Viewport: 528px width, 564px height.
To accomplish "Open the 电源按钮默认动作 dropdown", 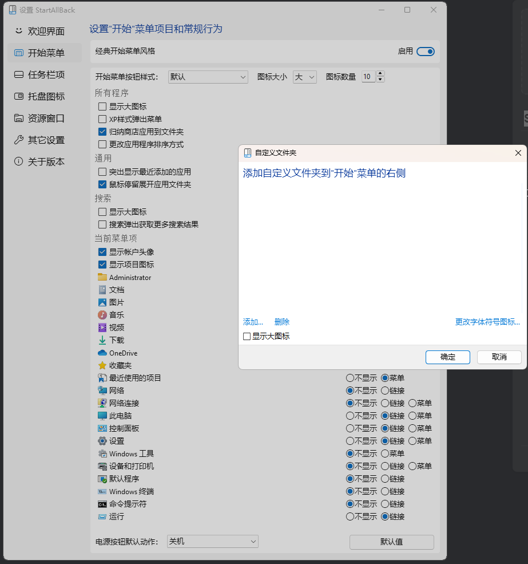I will (213, 541).
